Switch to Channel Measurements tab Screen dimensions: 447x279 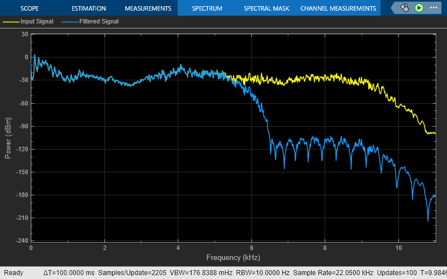pyautogui.click(x=338, y=8)
